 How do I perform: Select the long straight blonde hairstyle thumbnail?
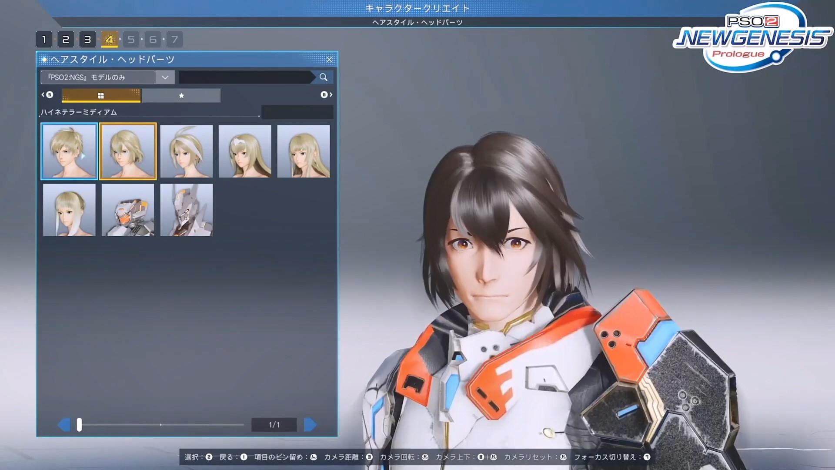pyautogui.click(x=303, y=151)
